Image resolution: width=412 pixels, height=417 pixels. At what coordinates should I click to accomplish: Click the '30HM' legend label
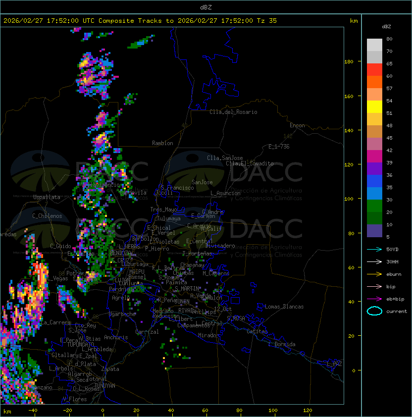[392, 261]
